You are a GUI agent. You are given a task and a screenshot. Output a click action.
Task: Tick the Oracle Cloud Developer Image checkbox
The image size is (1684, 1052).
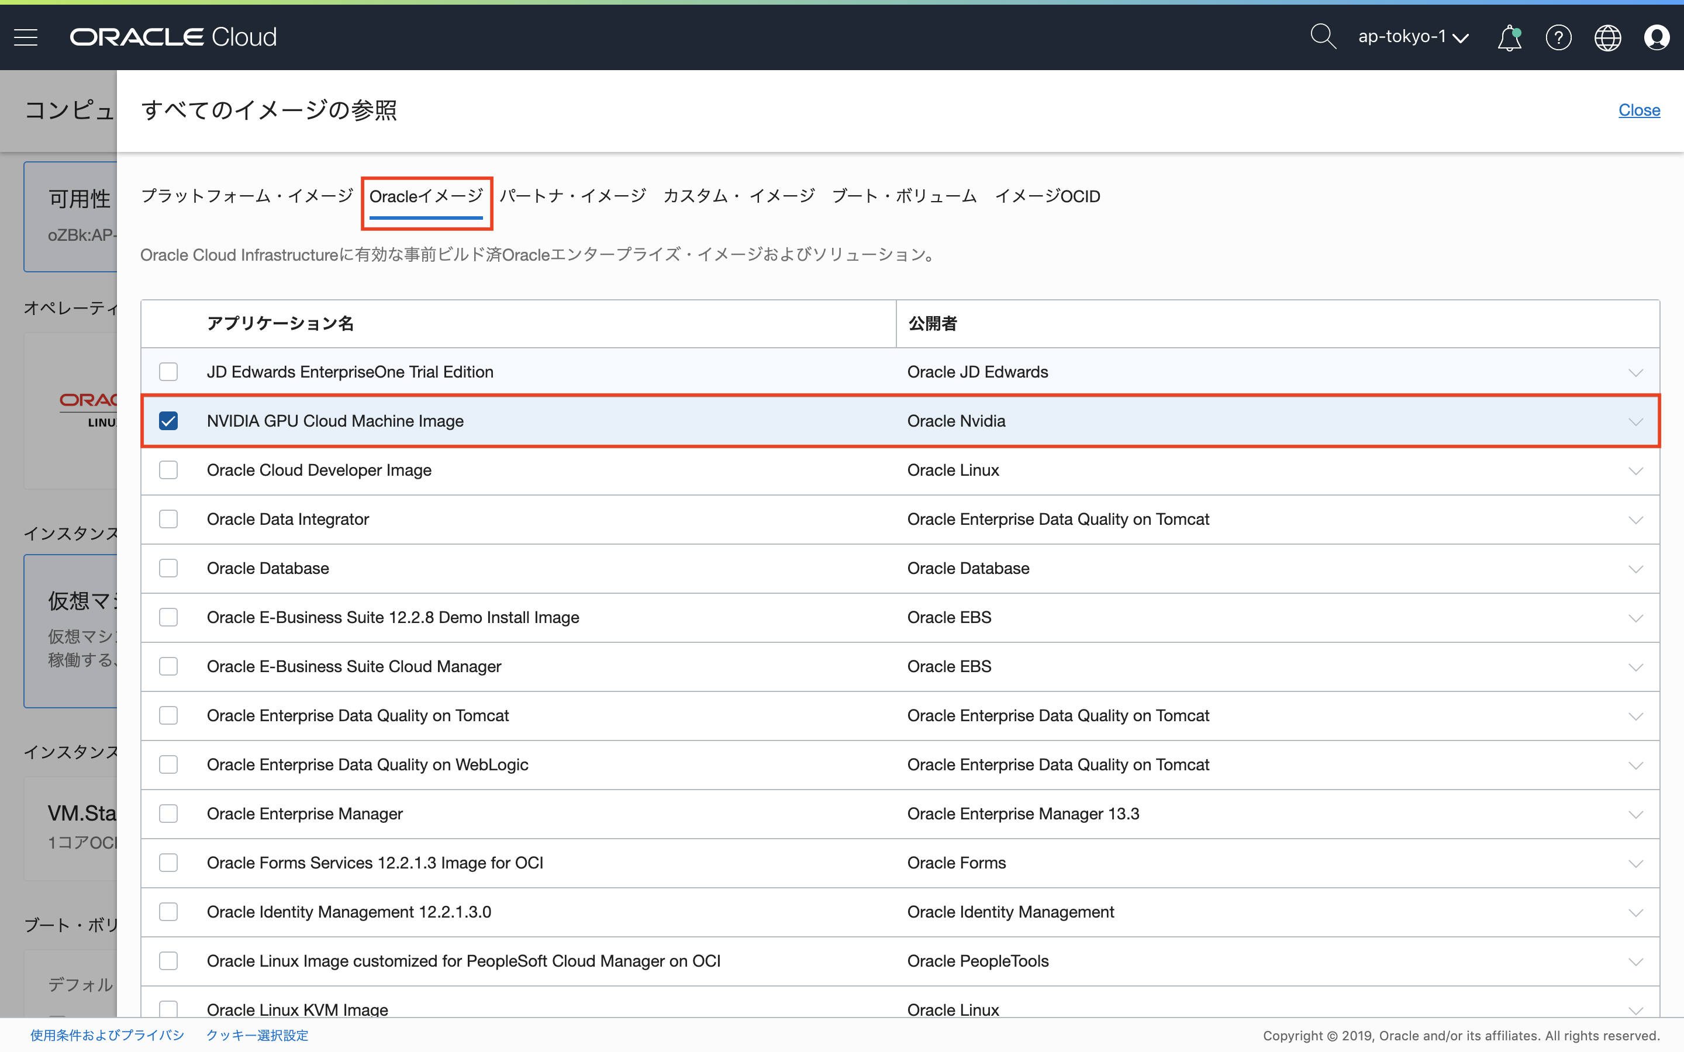[x=168, y=470]
